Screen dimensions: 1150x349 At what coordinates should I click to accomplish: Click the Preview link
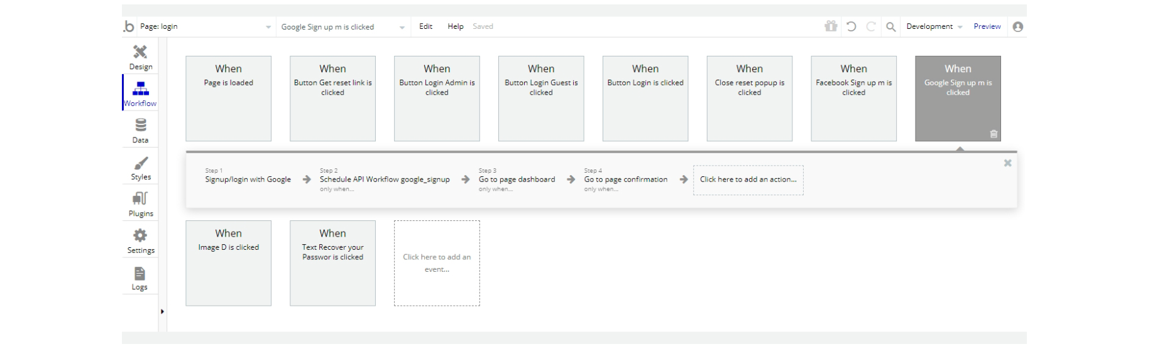pos(987,26)
